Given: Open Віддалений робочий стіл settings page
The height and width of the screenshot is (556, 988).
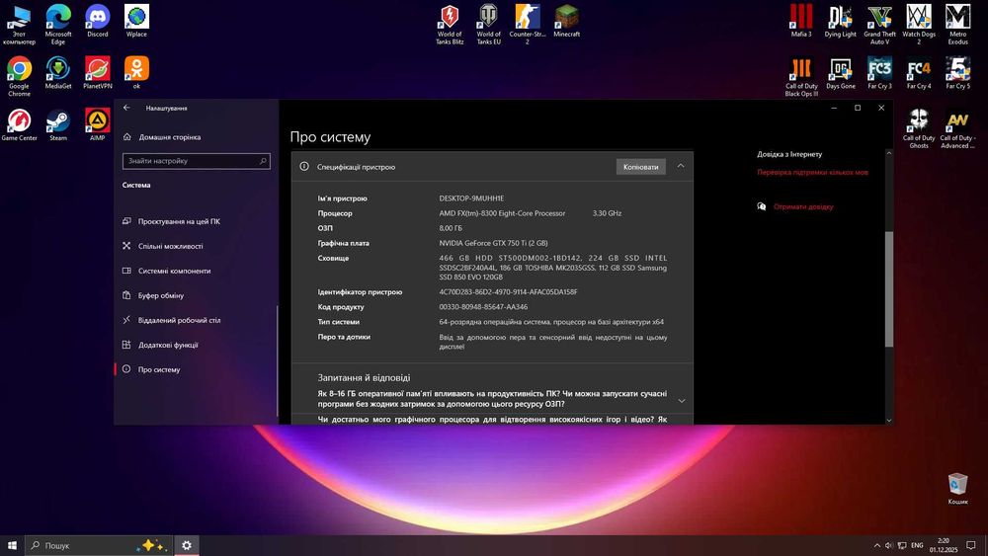Looking at the screenshot, I should tap(179, 320).
